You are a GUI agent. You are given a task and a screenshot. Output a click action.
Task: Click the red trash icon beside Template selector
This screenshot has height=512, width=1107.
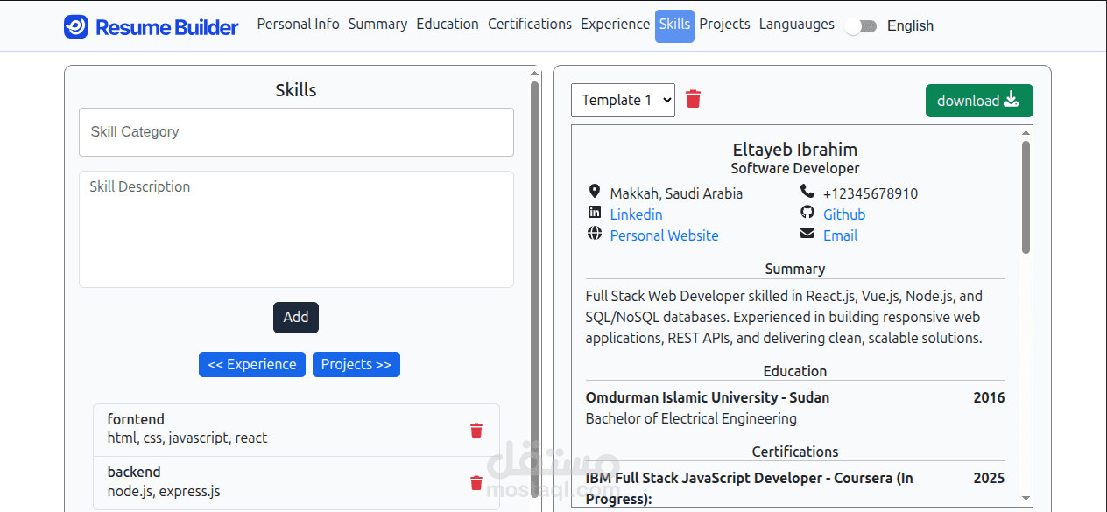(693, 99)
